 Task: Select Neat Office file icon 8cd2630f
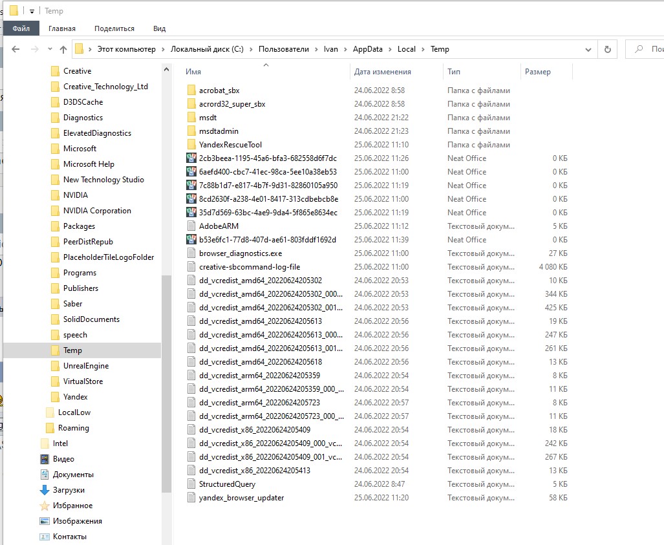click(x=191, y=198)
